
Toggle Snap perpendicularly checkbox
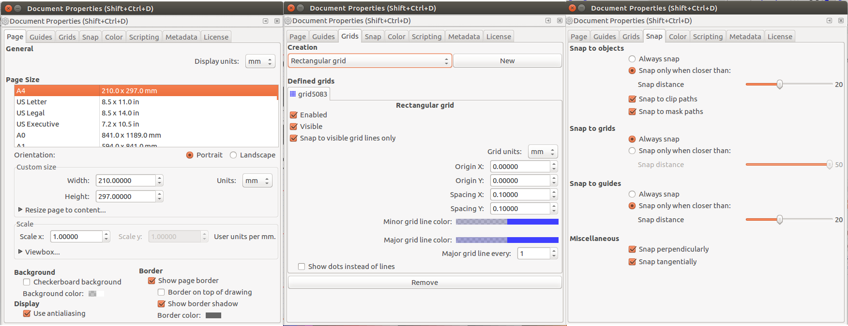click(632, 249)
